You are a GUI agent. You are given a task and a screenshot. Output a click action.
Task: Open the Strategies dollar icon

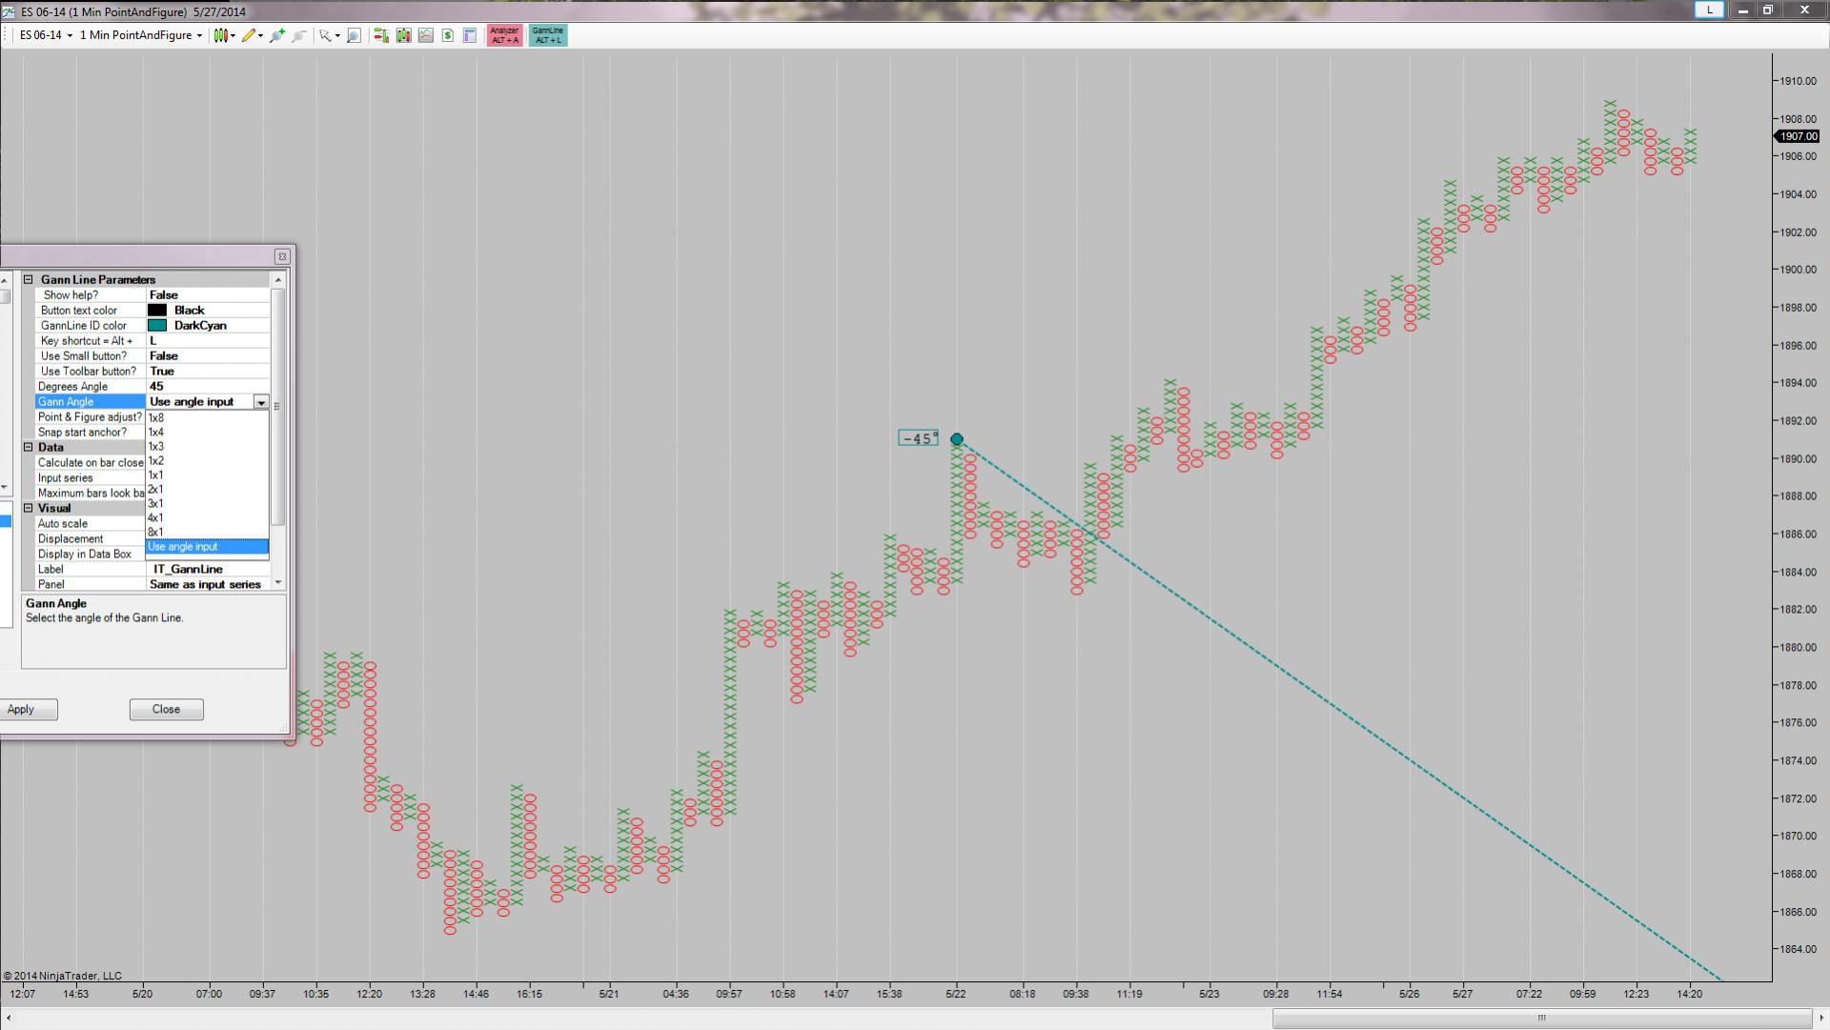(x=448, y=35)
